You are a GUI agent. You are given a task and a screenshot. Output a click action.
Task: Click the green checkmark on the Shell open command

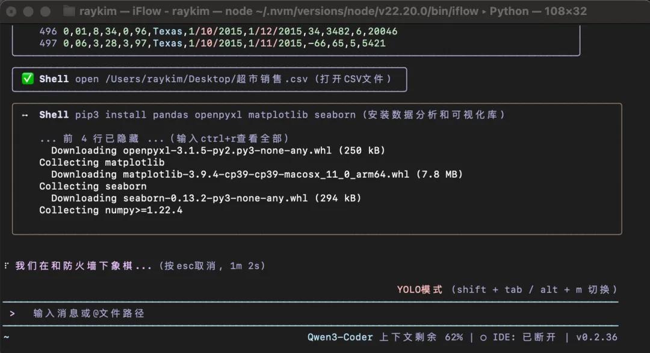[x=28, y=79]
